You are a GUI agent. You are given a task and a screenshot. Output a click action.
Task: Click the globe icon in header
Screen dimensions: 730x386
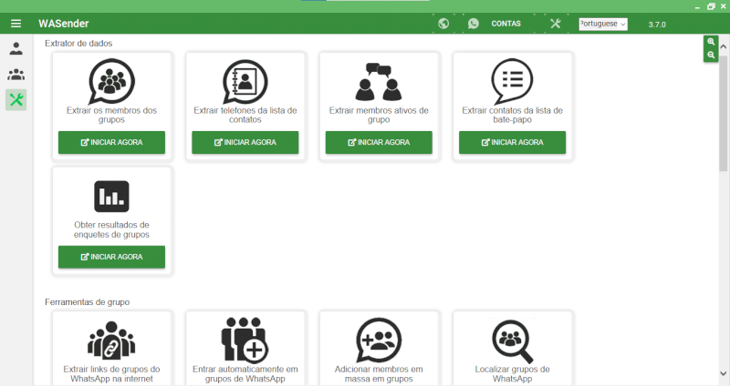pyautogui.click(x=443, y=24)
